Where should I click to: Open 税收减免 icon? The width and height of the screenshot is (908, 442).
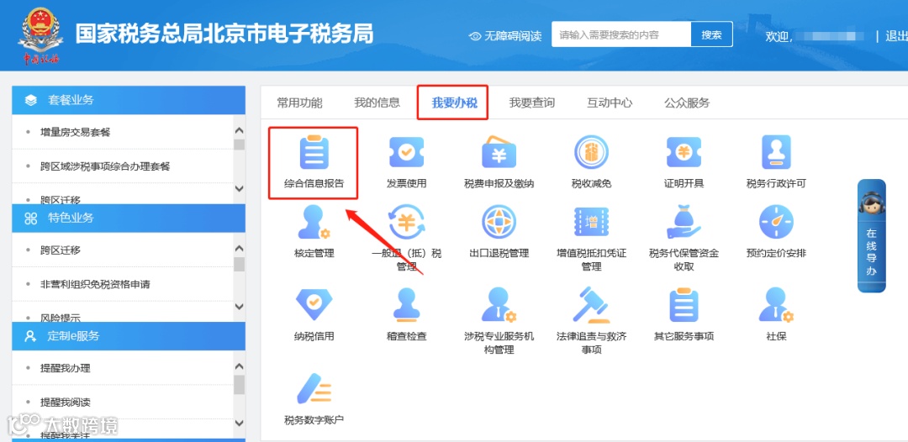tap(591, 153)
